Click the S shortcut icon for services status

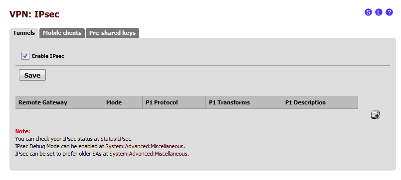pyautogui.click(x=368, y=12)
